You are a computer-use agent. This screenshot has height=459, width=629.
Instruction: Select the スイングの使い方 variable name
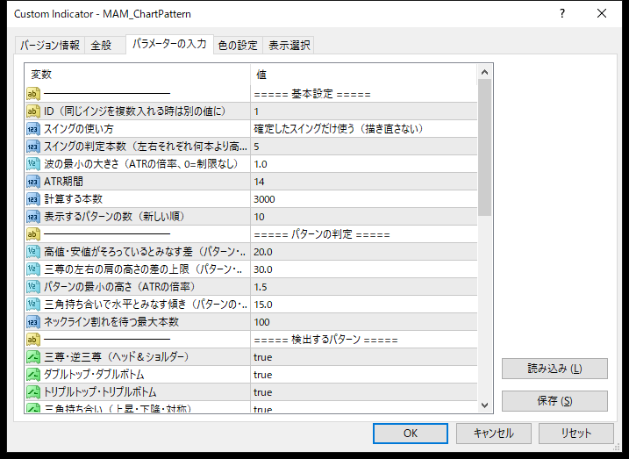point(79,129)
